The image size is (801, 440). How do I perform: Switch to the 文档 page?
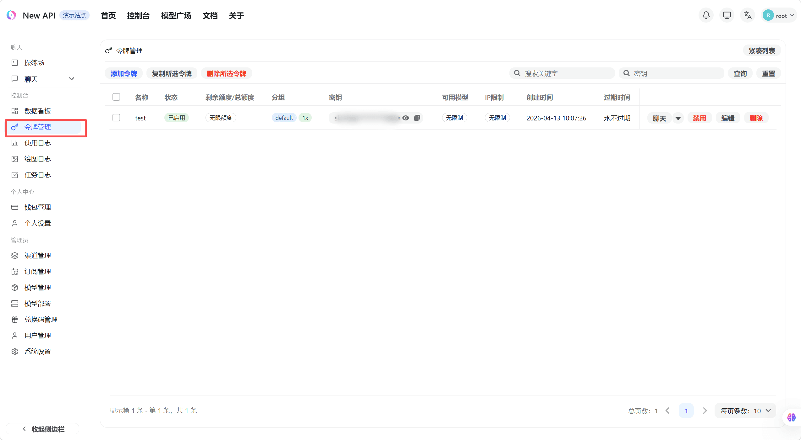[209, 15]
